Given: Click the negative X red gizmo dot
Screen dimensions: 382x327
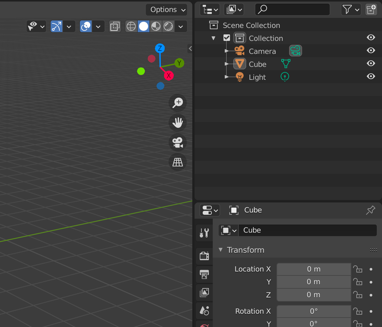Looking at the screenshot, I should click(151, 59).
